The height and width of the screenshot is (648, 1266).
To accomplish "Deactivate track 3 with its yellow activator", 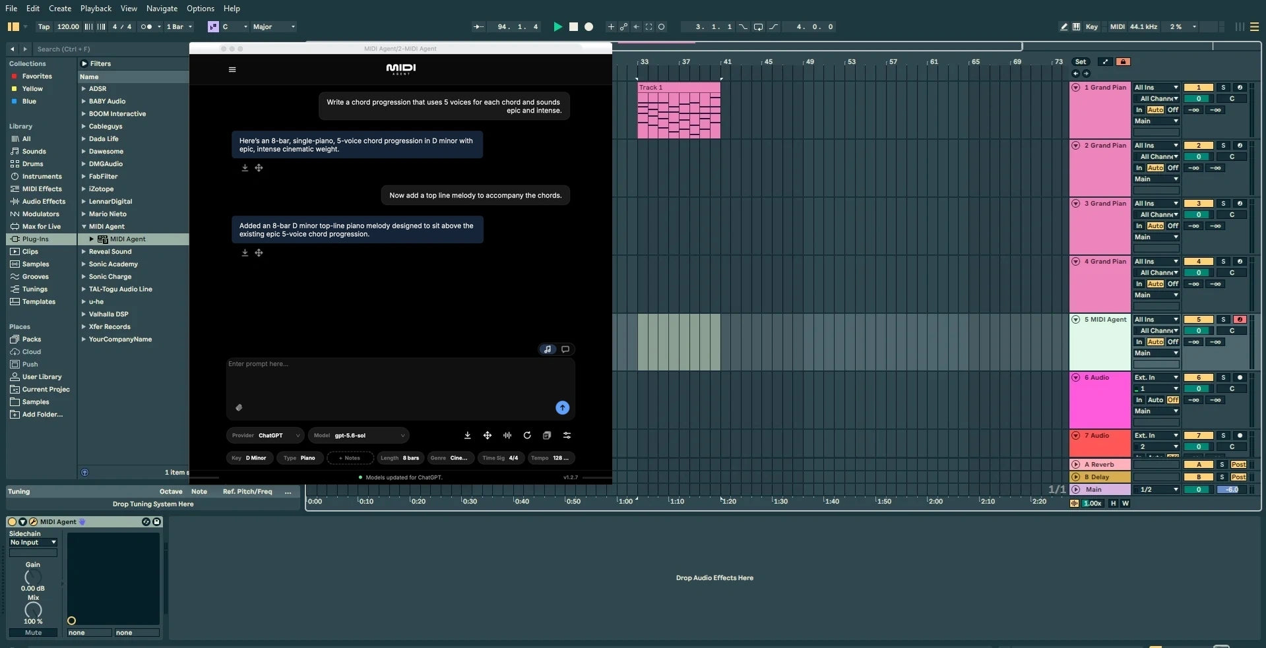I will click(1199, 204).
